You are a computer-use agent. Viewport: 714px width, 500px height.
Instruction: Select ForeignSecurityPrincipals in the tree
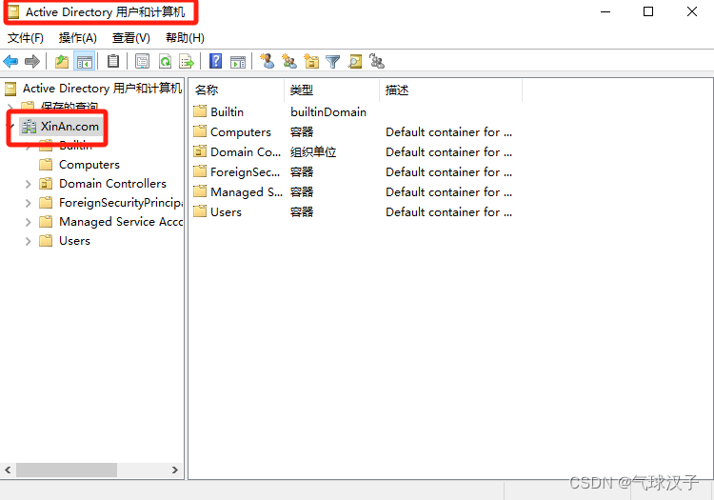point(121,203)
